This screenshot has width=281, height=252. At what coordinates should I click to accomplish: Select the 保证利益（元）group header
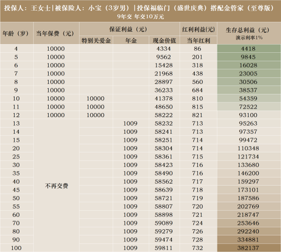click(x=128, y=29)
